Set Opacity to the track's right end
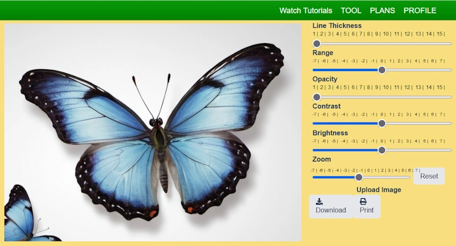This screenshot has width=456, height=246. (x=450, y=97)
